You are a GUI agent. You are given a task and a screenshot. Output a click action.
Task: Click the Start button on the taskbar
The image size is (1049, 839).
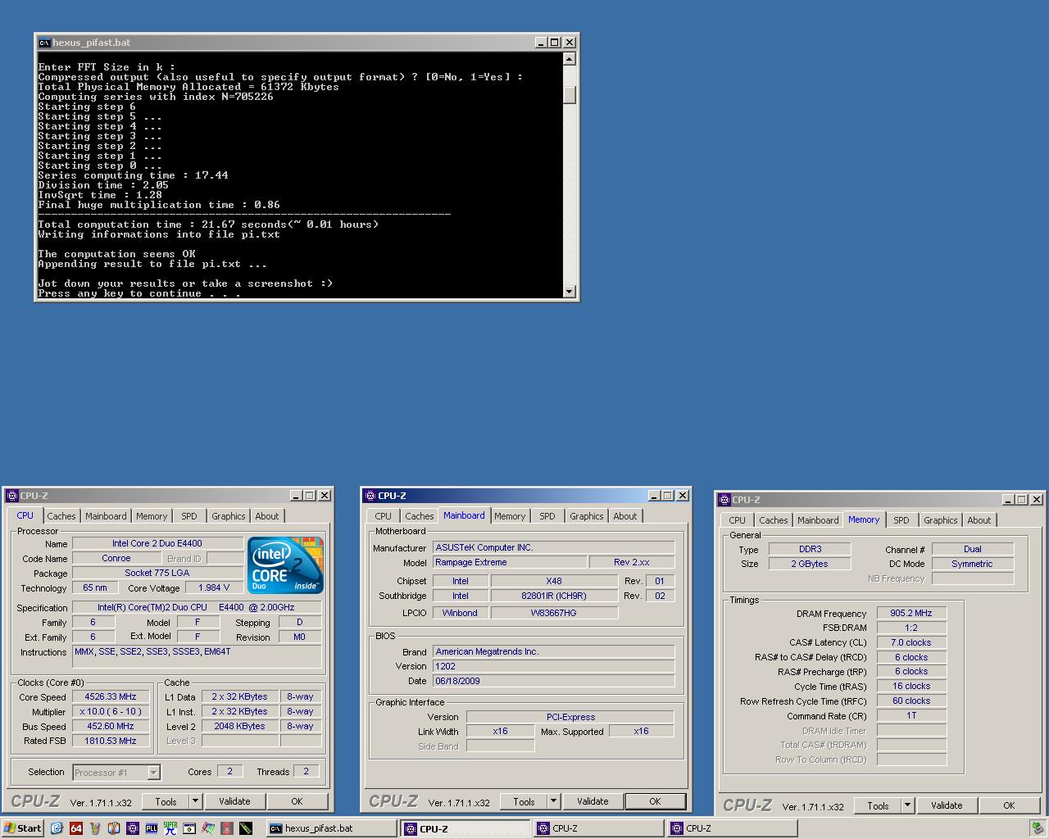(x=22, y=828)
